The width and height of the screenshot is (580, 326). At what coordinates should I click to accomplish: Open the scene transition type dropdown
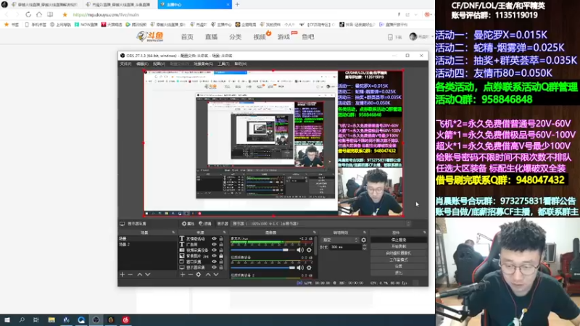coord(339,241)
